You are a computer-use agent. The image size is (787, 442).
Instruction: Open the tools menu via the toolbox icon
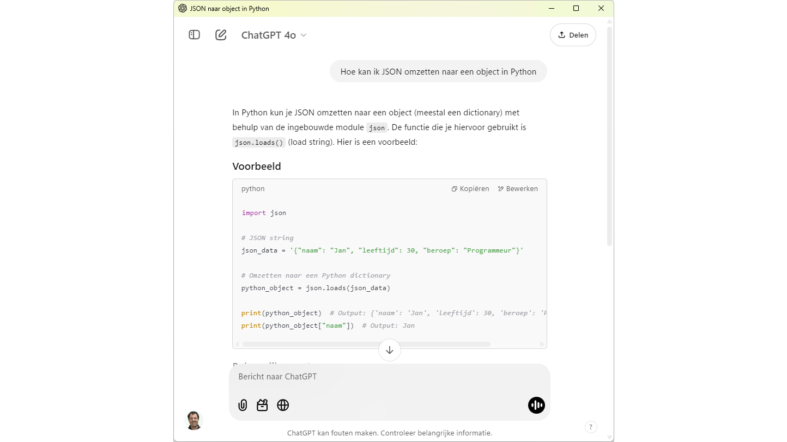tap(262, 405)
